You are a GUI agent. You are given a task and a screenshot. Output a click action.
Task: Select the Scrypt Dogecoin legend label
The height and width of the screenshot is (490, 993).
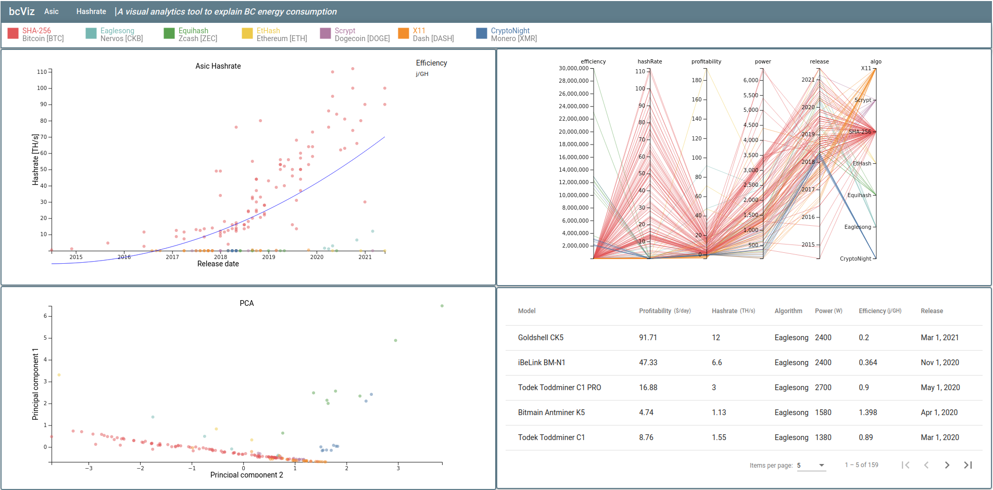pyautogui.click(x=362, y=34)
